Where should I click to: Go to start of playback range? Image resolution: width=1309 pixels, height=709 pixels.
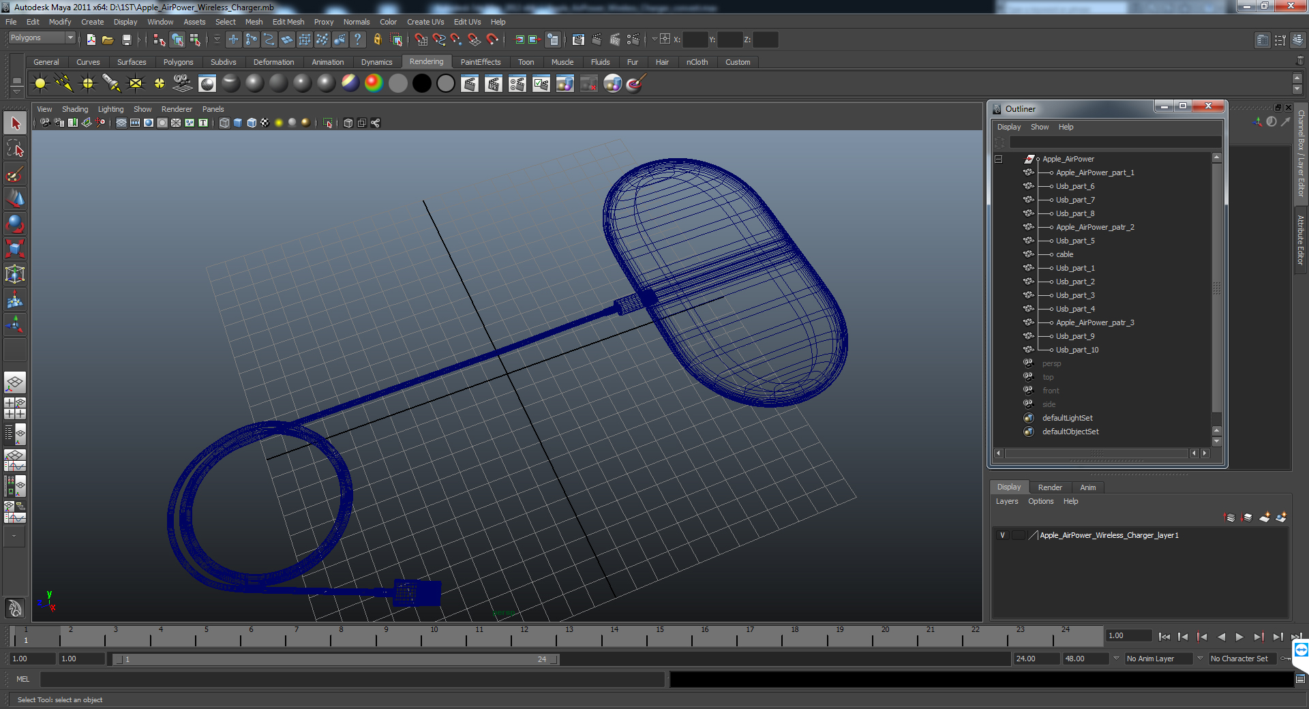[1164, 637]
